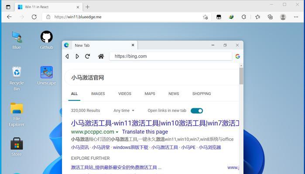Click the scrollbar up arrow in inner browser

coord(241,66)
